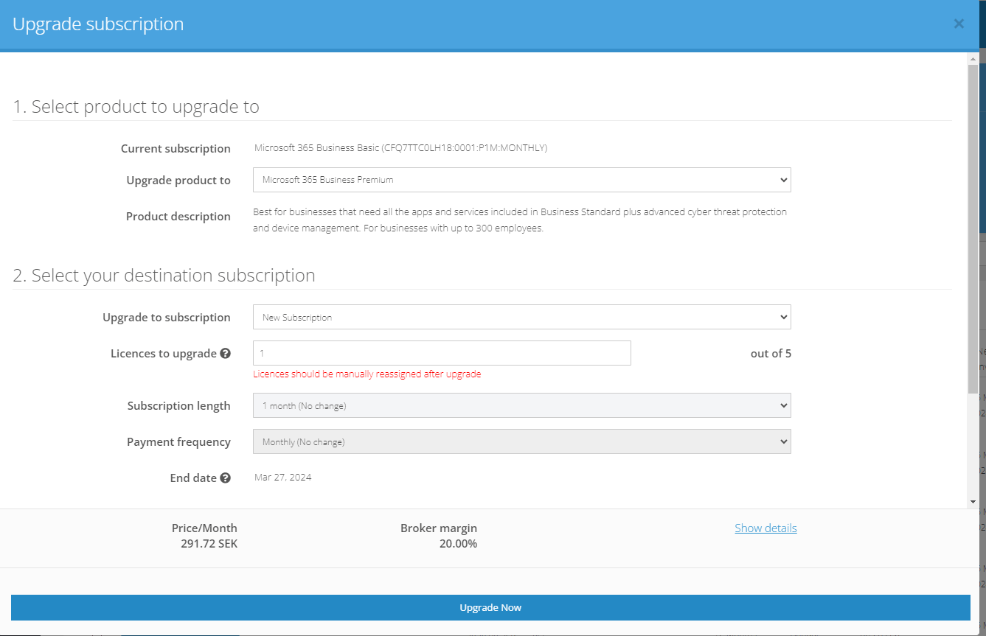The height and width of the screenshot is (636, 986).
Task: Open the Payment frequency dropdown
Action: click(522, 441)
